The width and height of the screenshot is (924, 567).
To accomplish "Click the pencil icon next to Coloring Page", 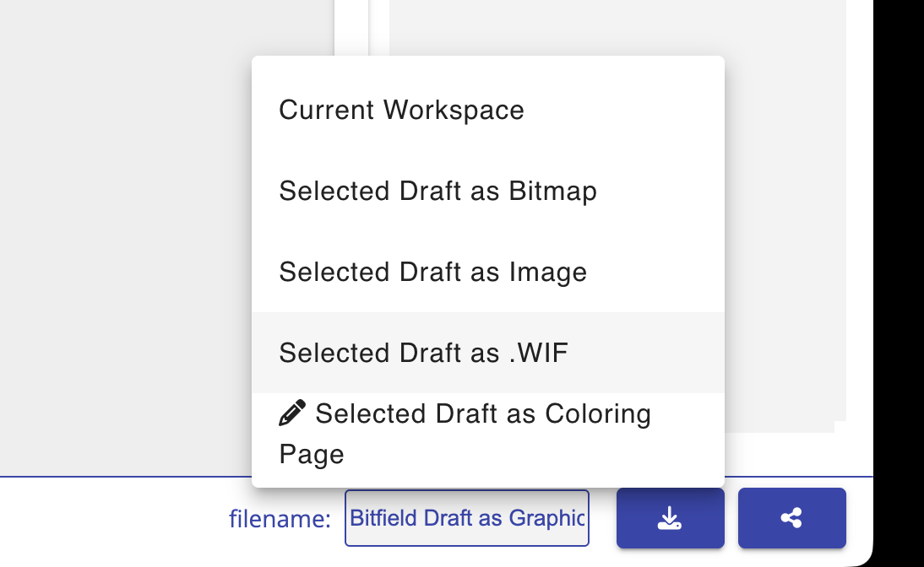I will point(291,413).
